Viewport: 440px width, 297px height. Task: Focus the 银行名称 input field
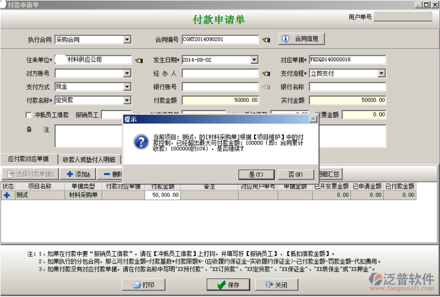tap(348, 87)
